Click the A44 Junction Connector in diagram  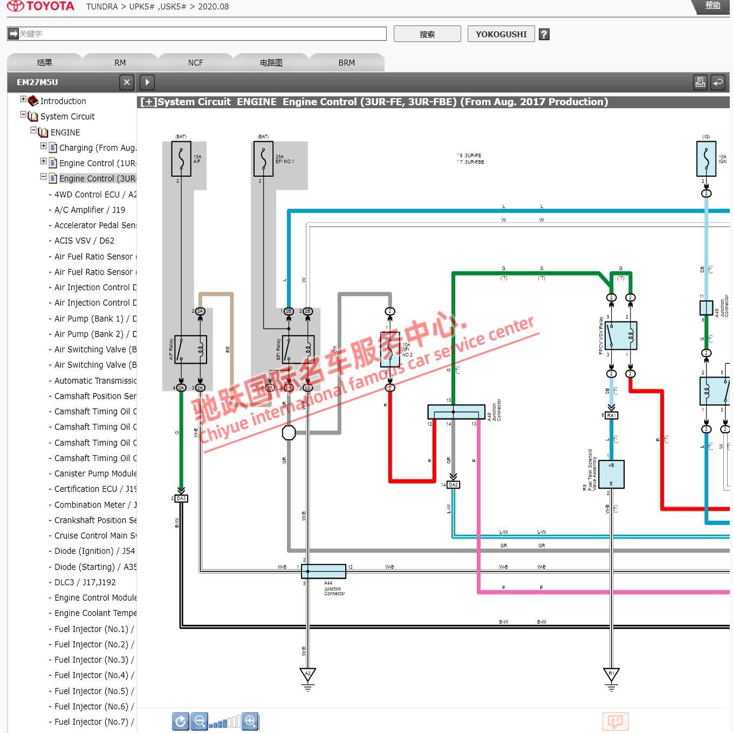click(x=324, y=571)
